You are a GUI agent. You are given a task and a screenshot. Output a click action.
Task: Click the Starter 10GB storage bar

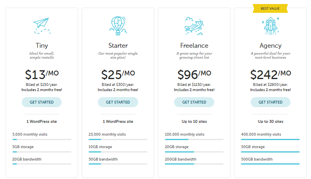click(x=118, y=152)
